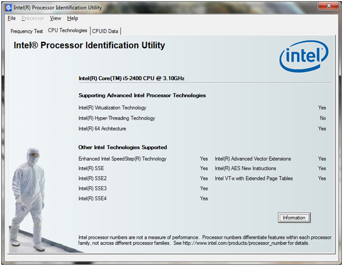This screenshot has height=266, width=343.
Task: Select the Intel Core i5-2400 CPU name text
Action: (131, 78)
